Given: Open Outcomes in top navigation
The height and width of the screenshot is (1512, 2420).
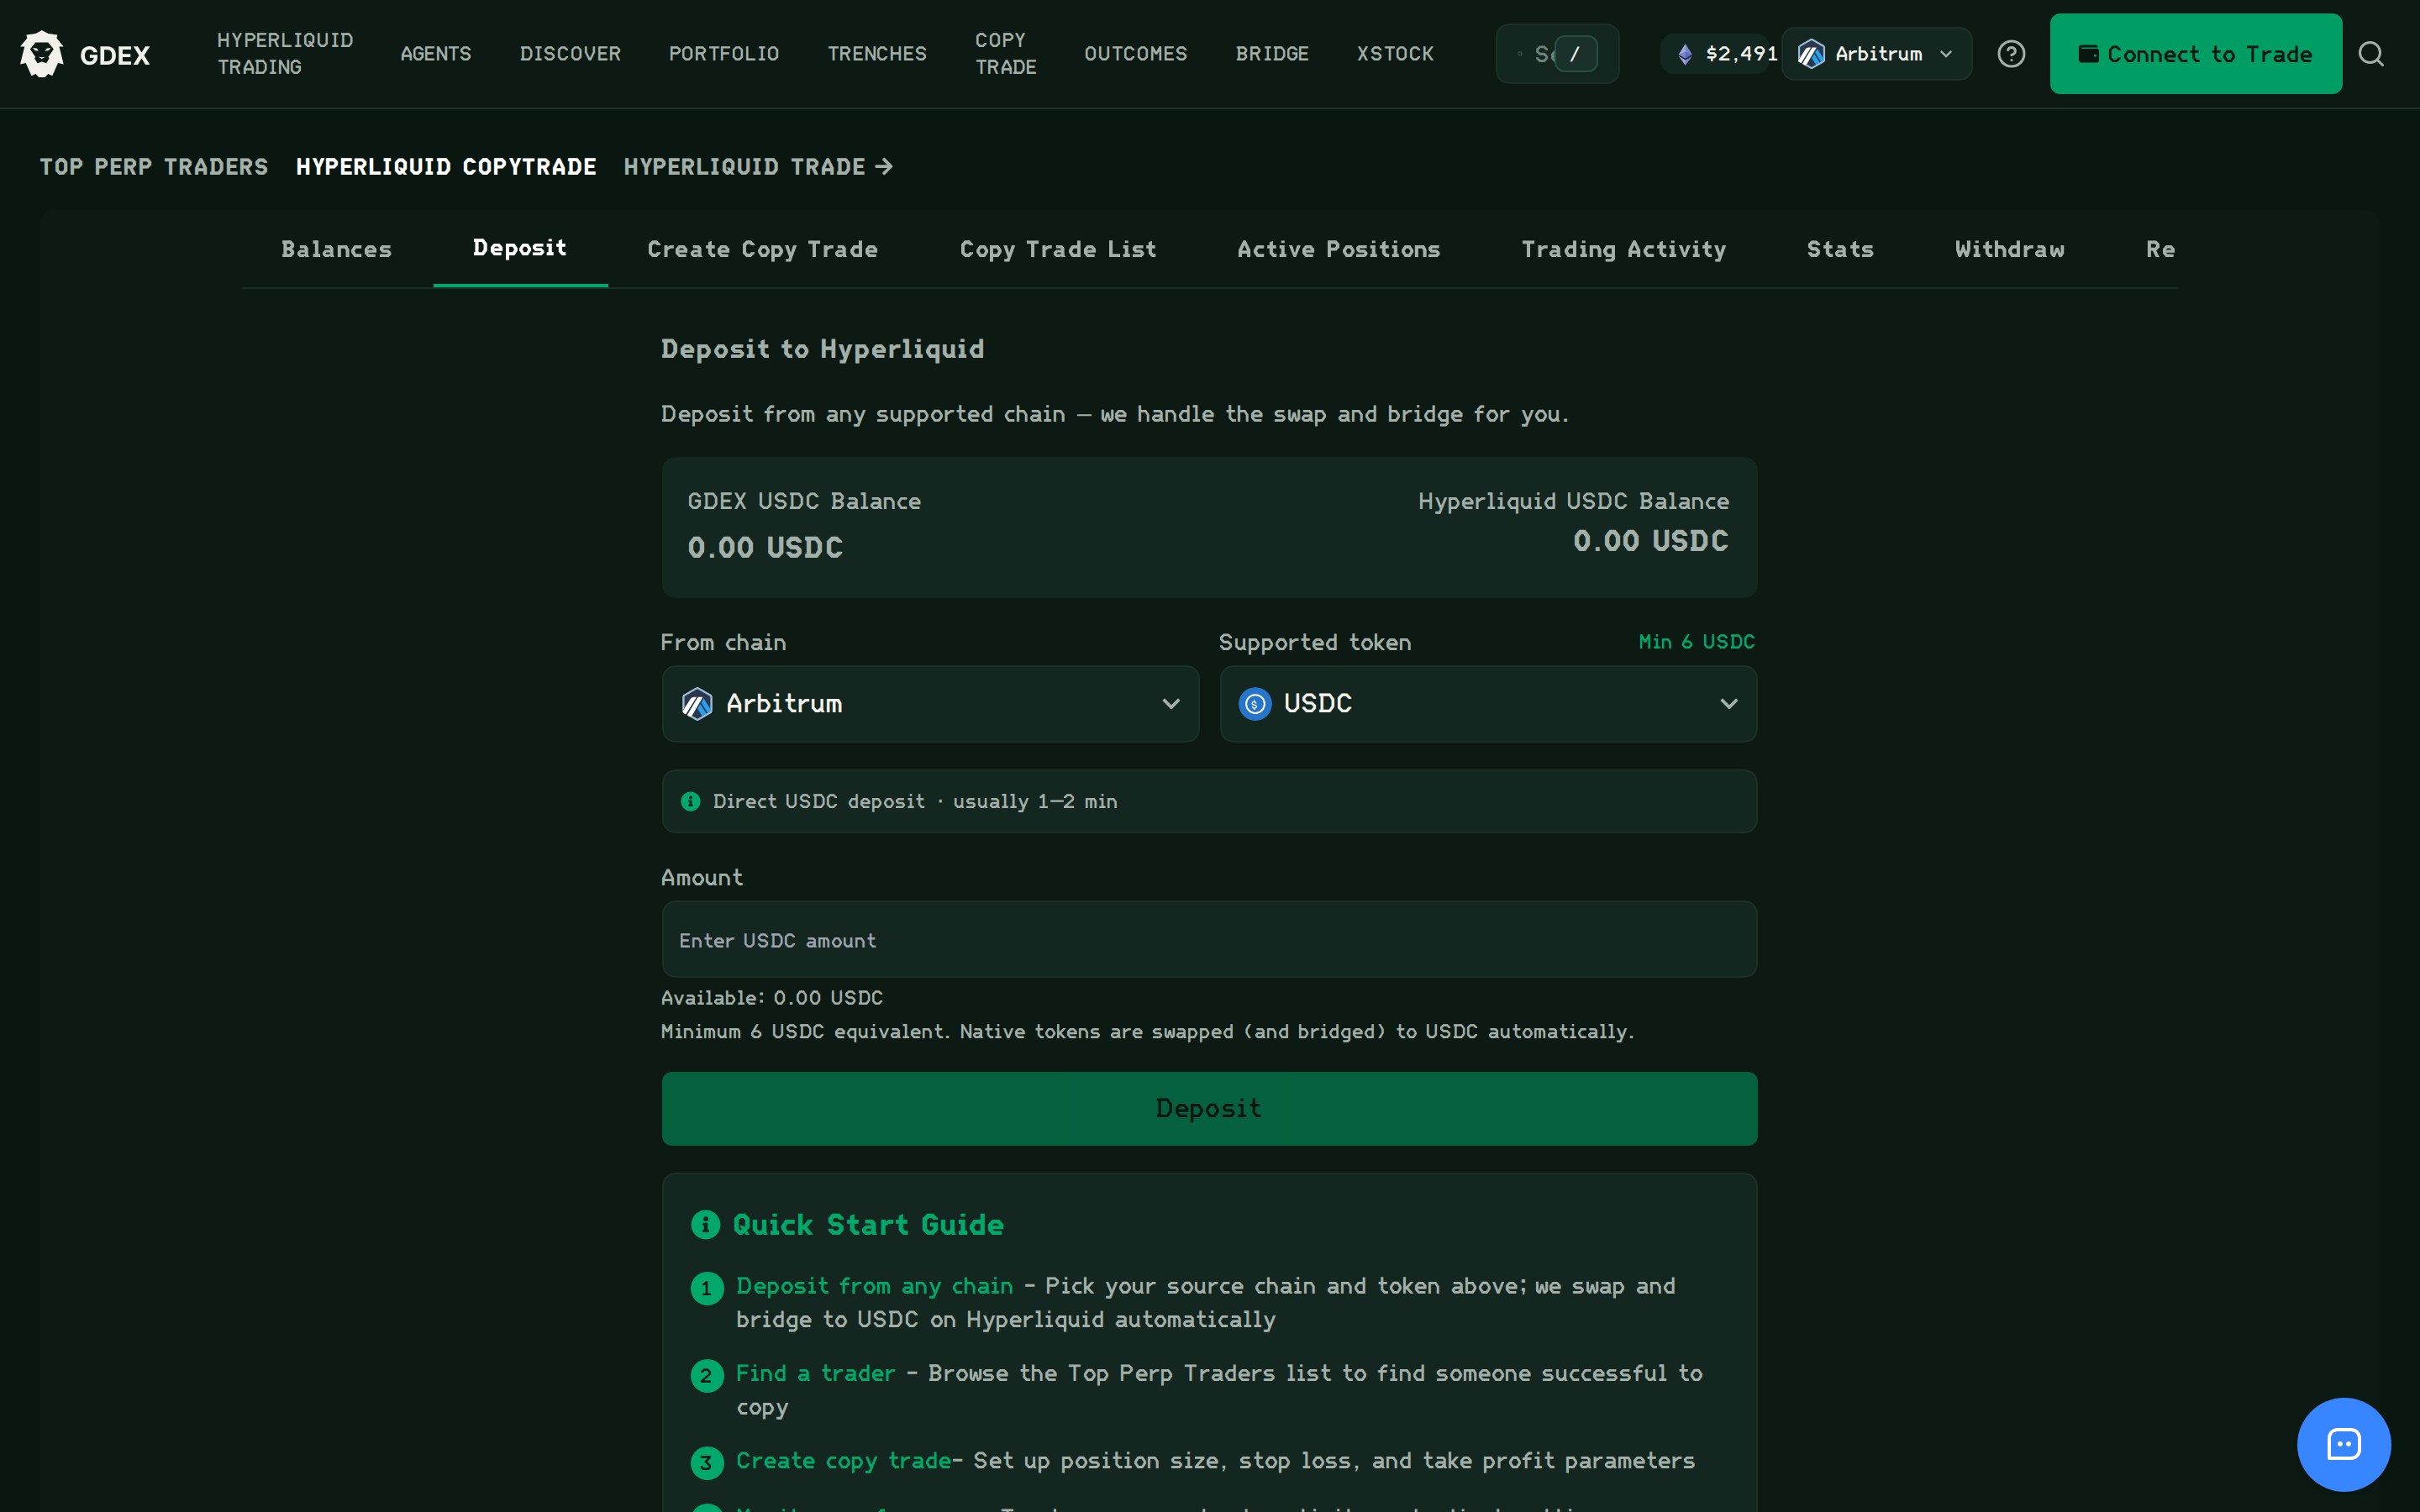Looking at the screenshot, I should [x=1136, y=54].
